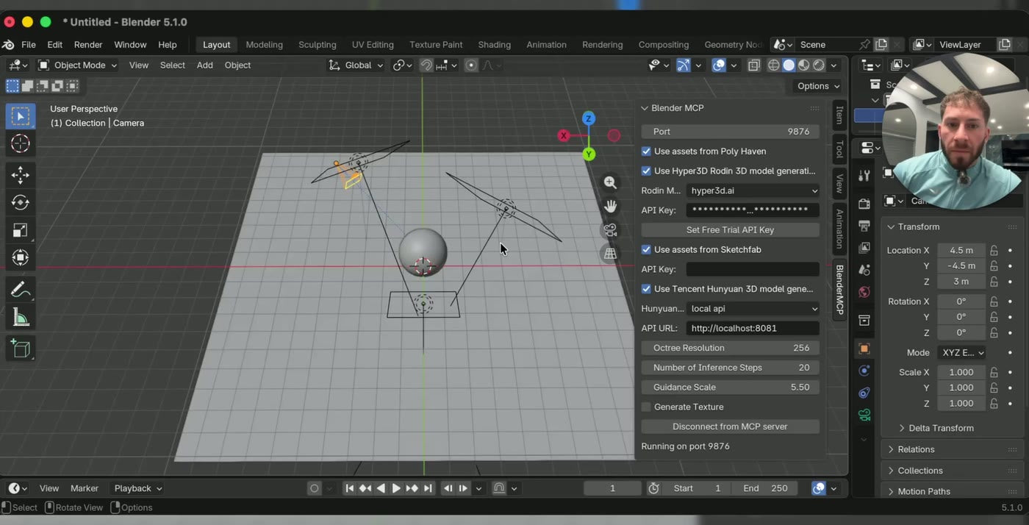The height and width of the screenshot is (525, 1029).
Task: Open Rodin Mode hyper3d.ai dropdown
Action: 753,190
